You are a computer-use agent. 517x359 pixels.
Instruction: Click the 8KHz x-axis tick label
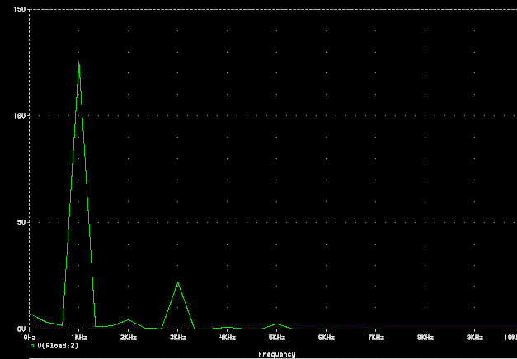(425, 338)
